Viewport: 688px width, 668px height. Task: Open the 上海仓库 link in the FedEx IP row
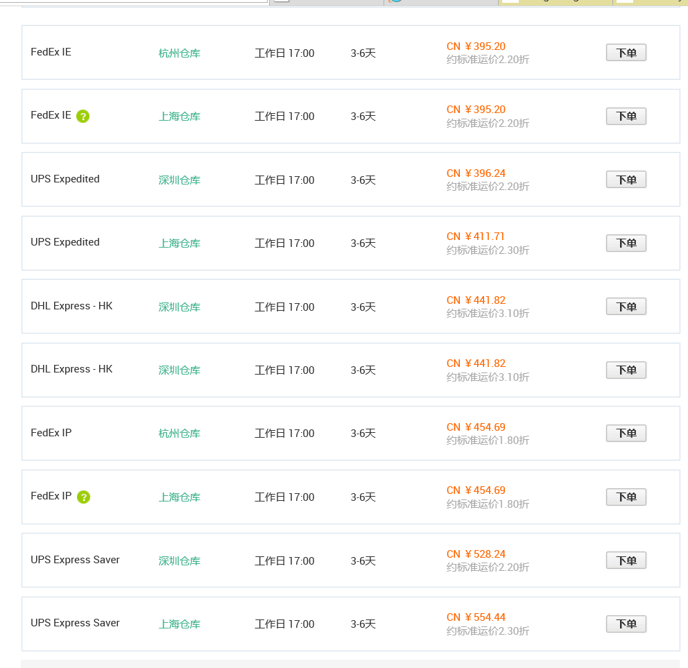(x=179, y=497)
